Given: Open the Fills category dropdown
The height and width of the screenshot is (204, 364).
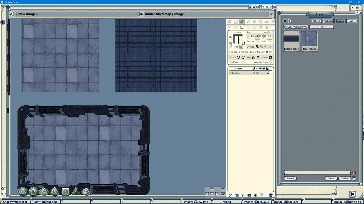Looking at the screenshot, I should point(321,27).
